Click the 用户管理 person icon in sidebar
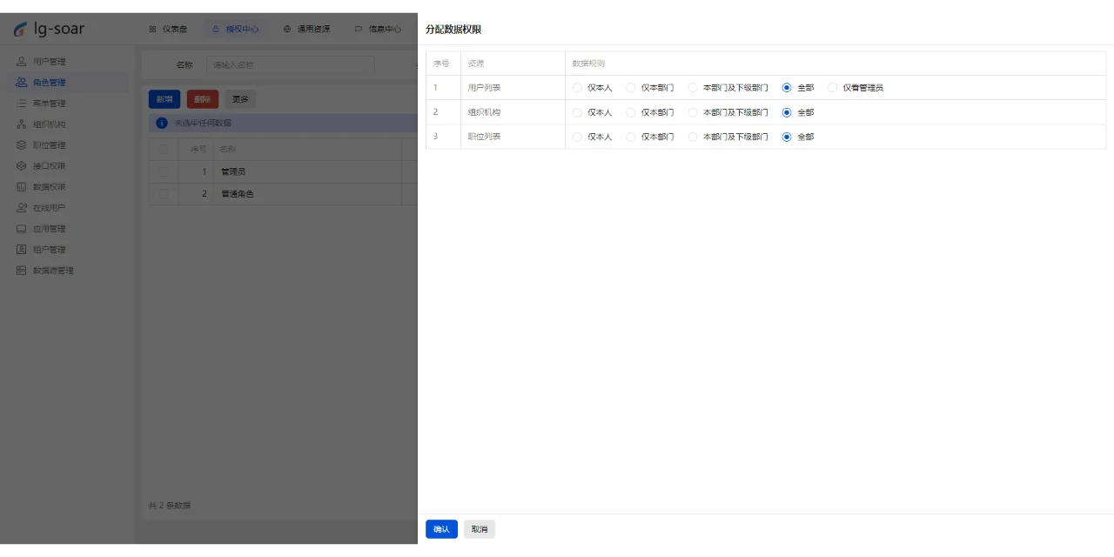This screenshot has height=557, width=1114. click(x=22, y=62)
